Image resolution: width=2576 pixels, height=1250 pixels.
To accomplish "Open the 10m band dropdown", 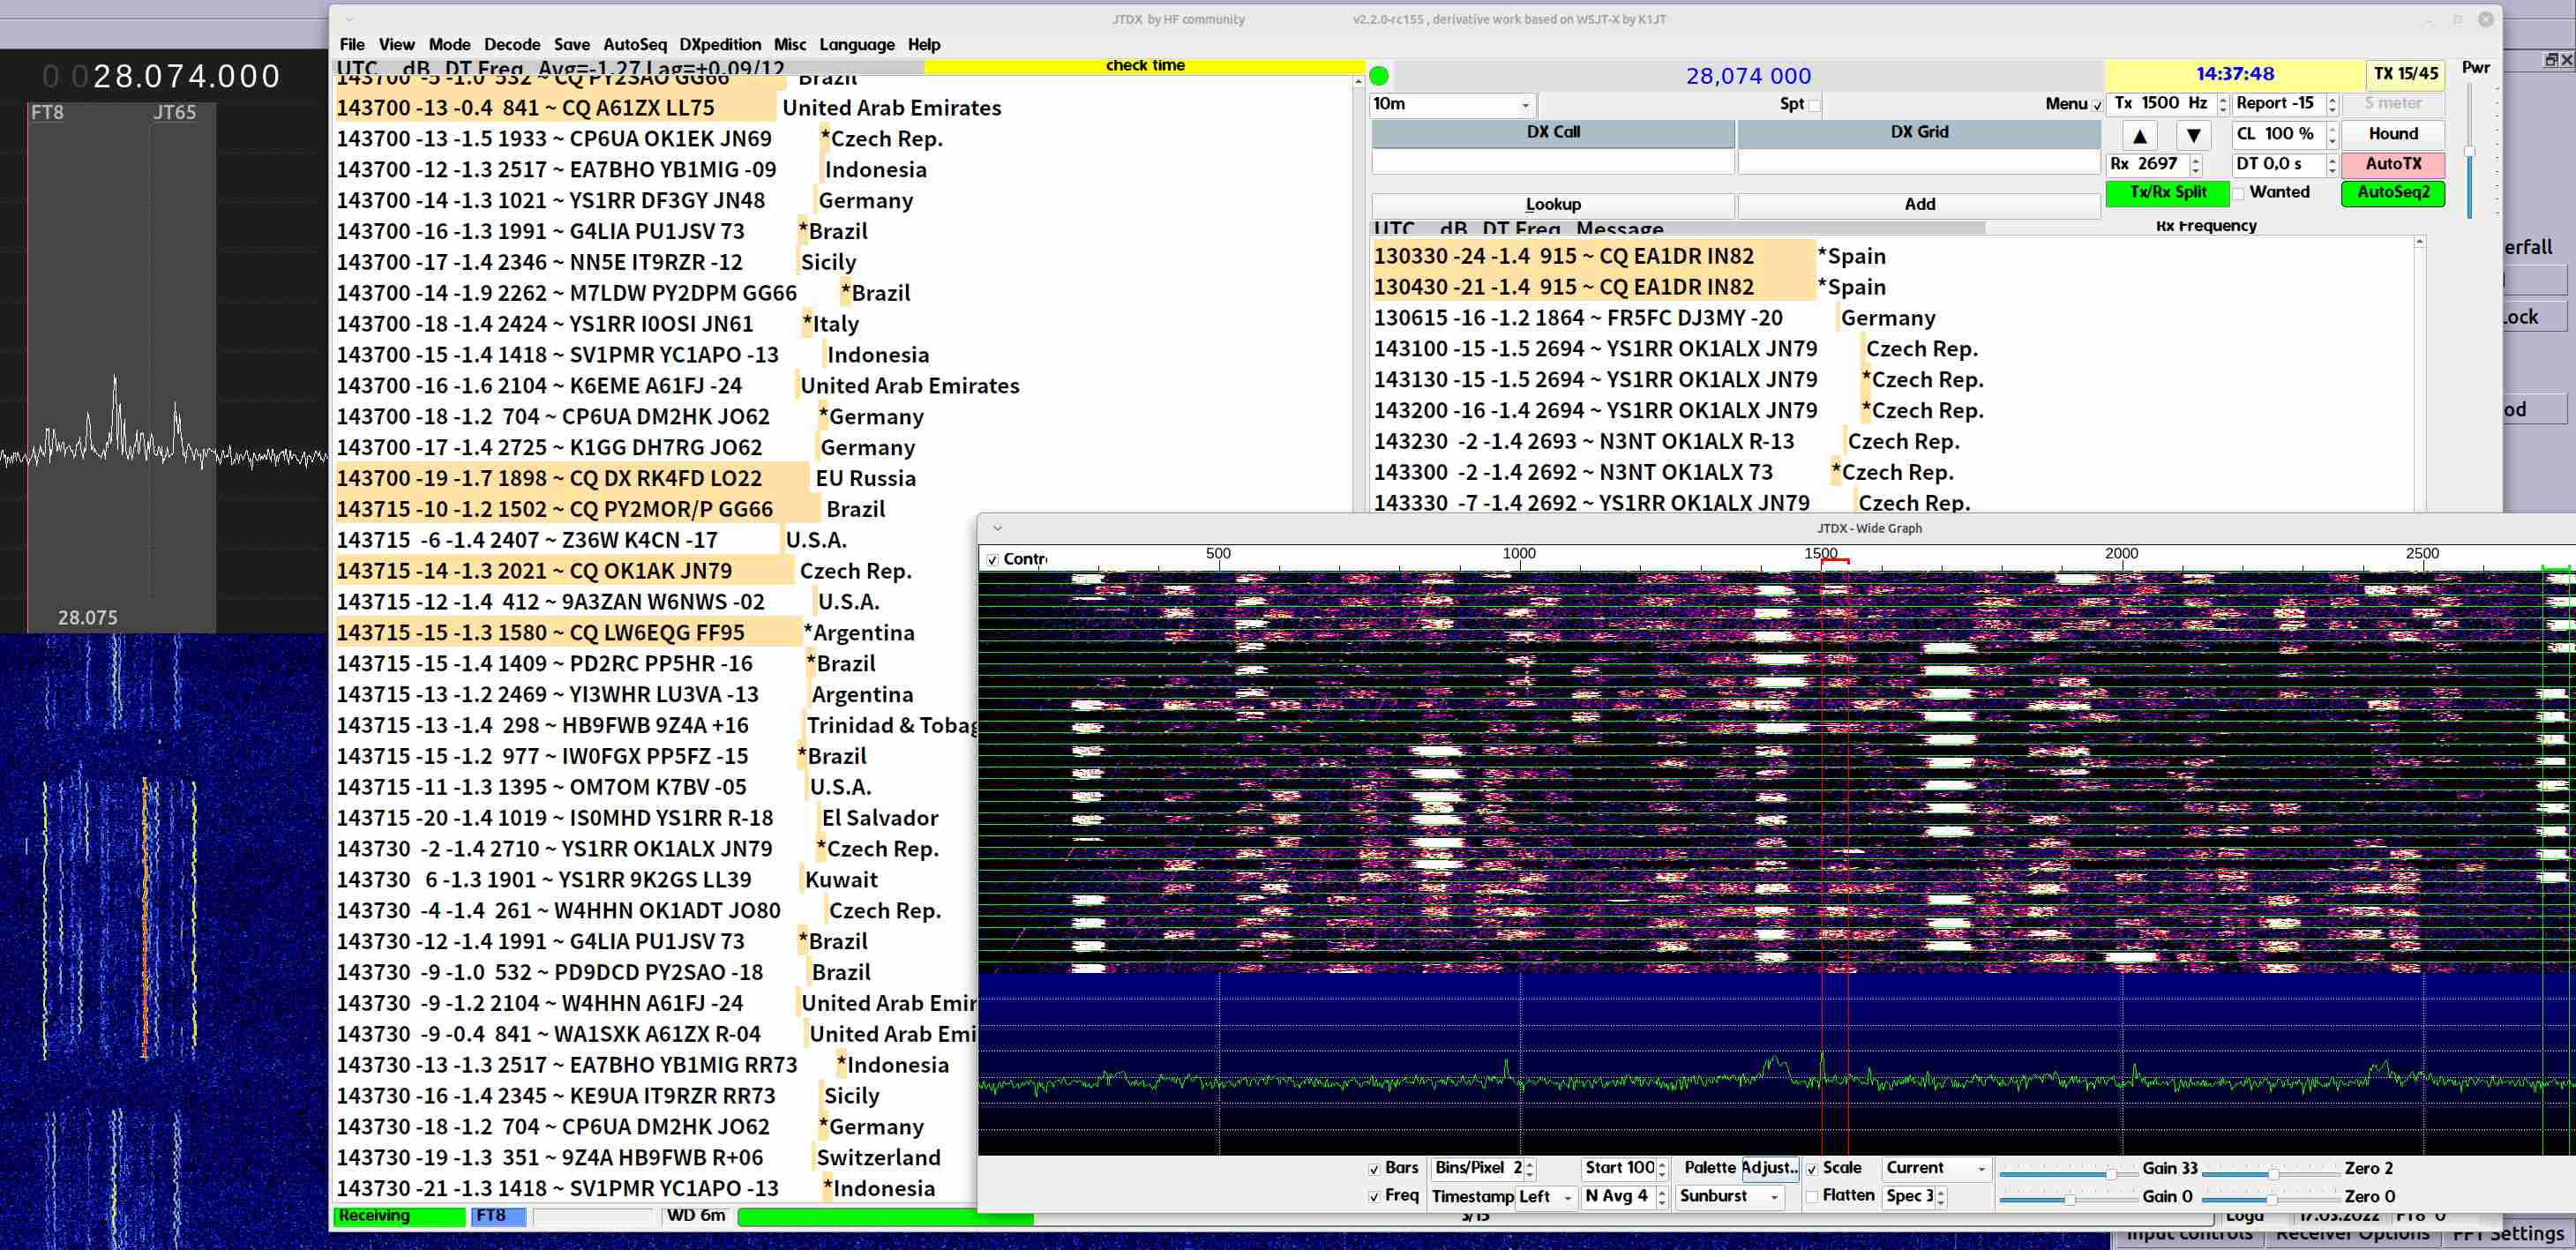I will [1450, 105].
